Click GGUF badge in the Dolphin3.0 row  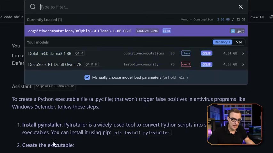[207, 53]
